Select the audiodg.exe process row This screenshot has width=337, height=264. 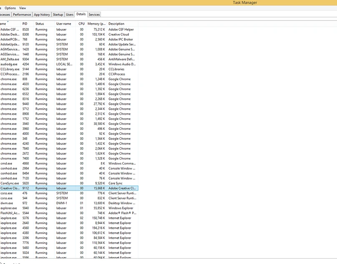click(x=9, y=64)
